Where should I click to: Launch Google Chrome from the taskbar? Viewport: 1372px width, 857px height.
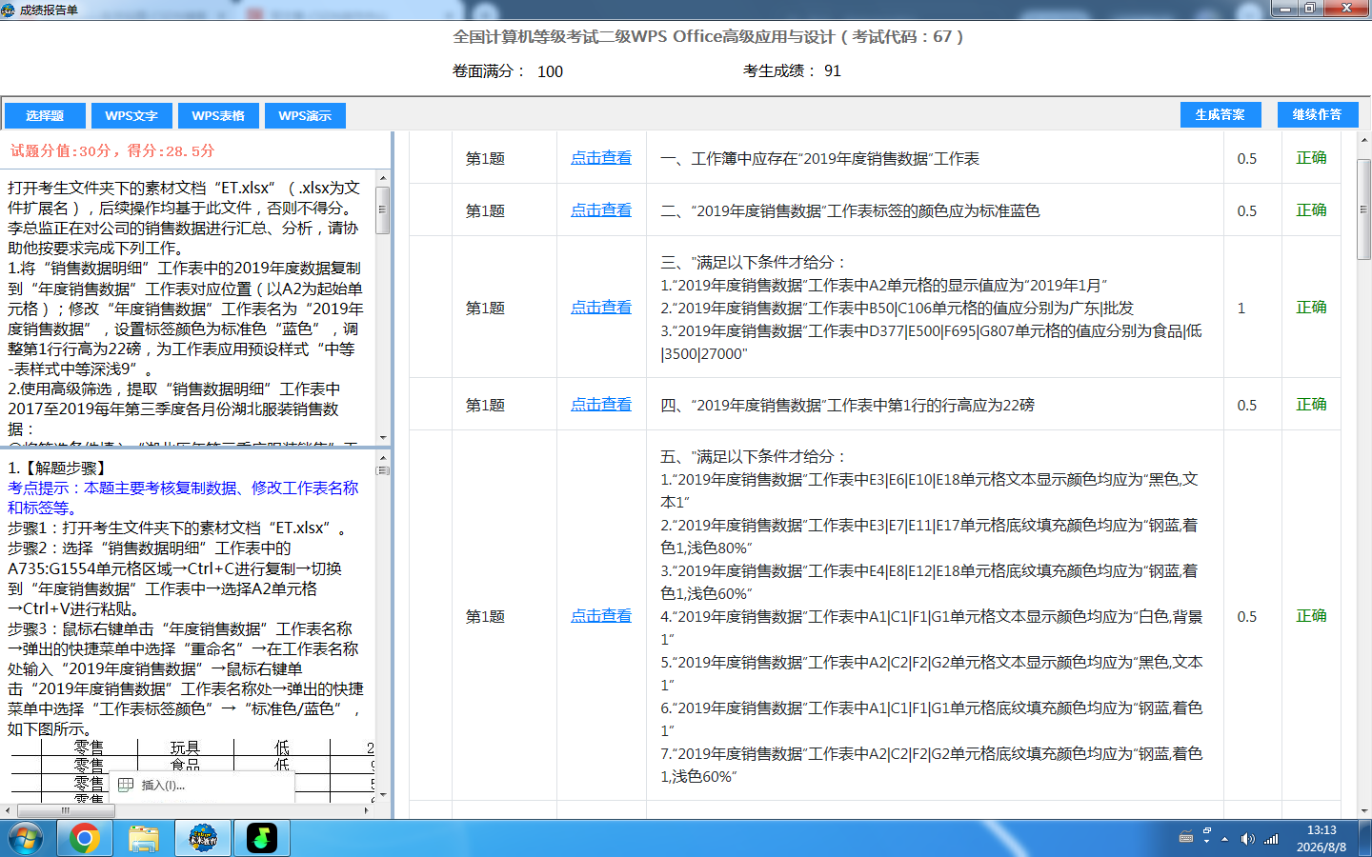pyautogui.click(x=84, y=839)
